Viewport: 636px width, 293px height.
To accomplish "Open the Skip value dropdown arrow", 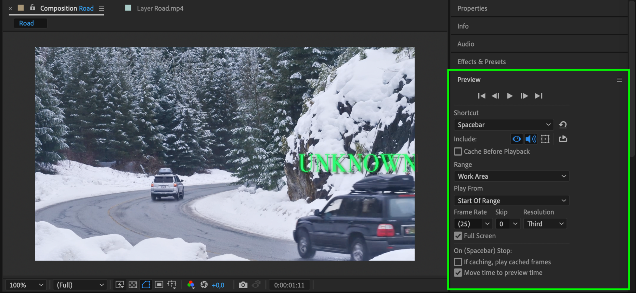I will 515,224.
